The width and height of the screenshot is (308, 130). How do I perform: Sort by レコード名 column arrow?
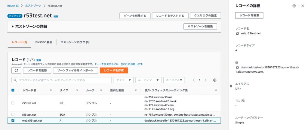pos(51,90)
